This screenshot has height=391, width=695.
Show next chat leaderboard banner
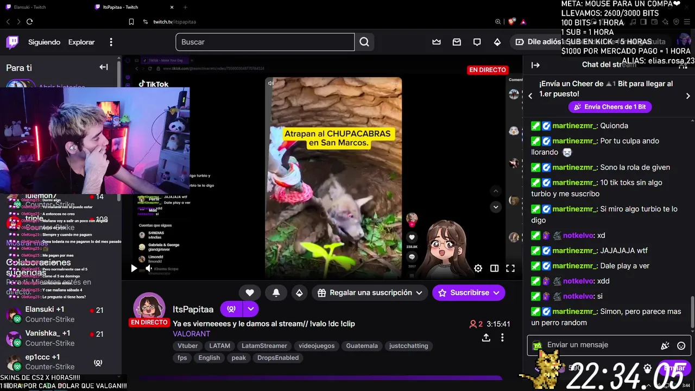click(688, 96)
